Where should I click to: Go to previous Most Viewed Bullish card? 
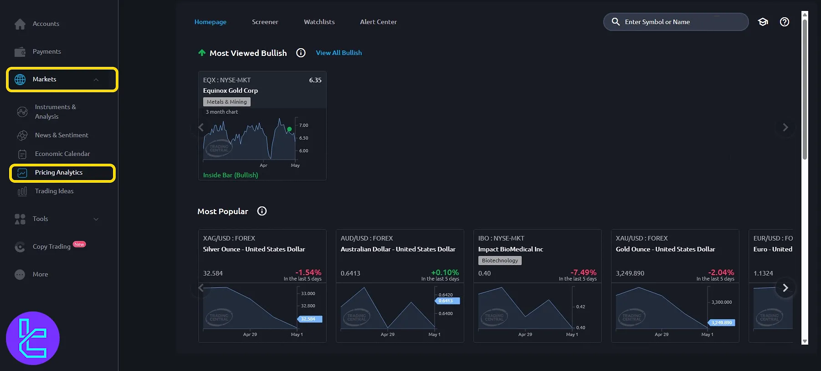click(x=201, y=128)
